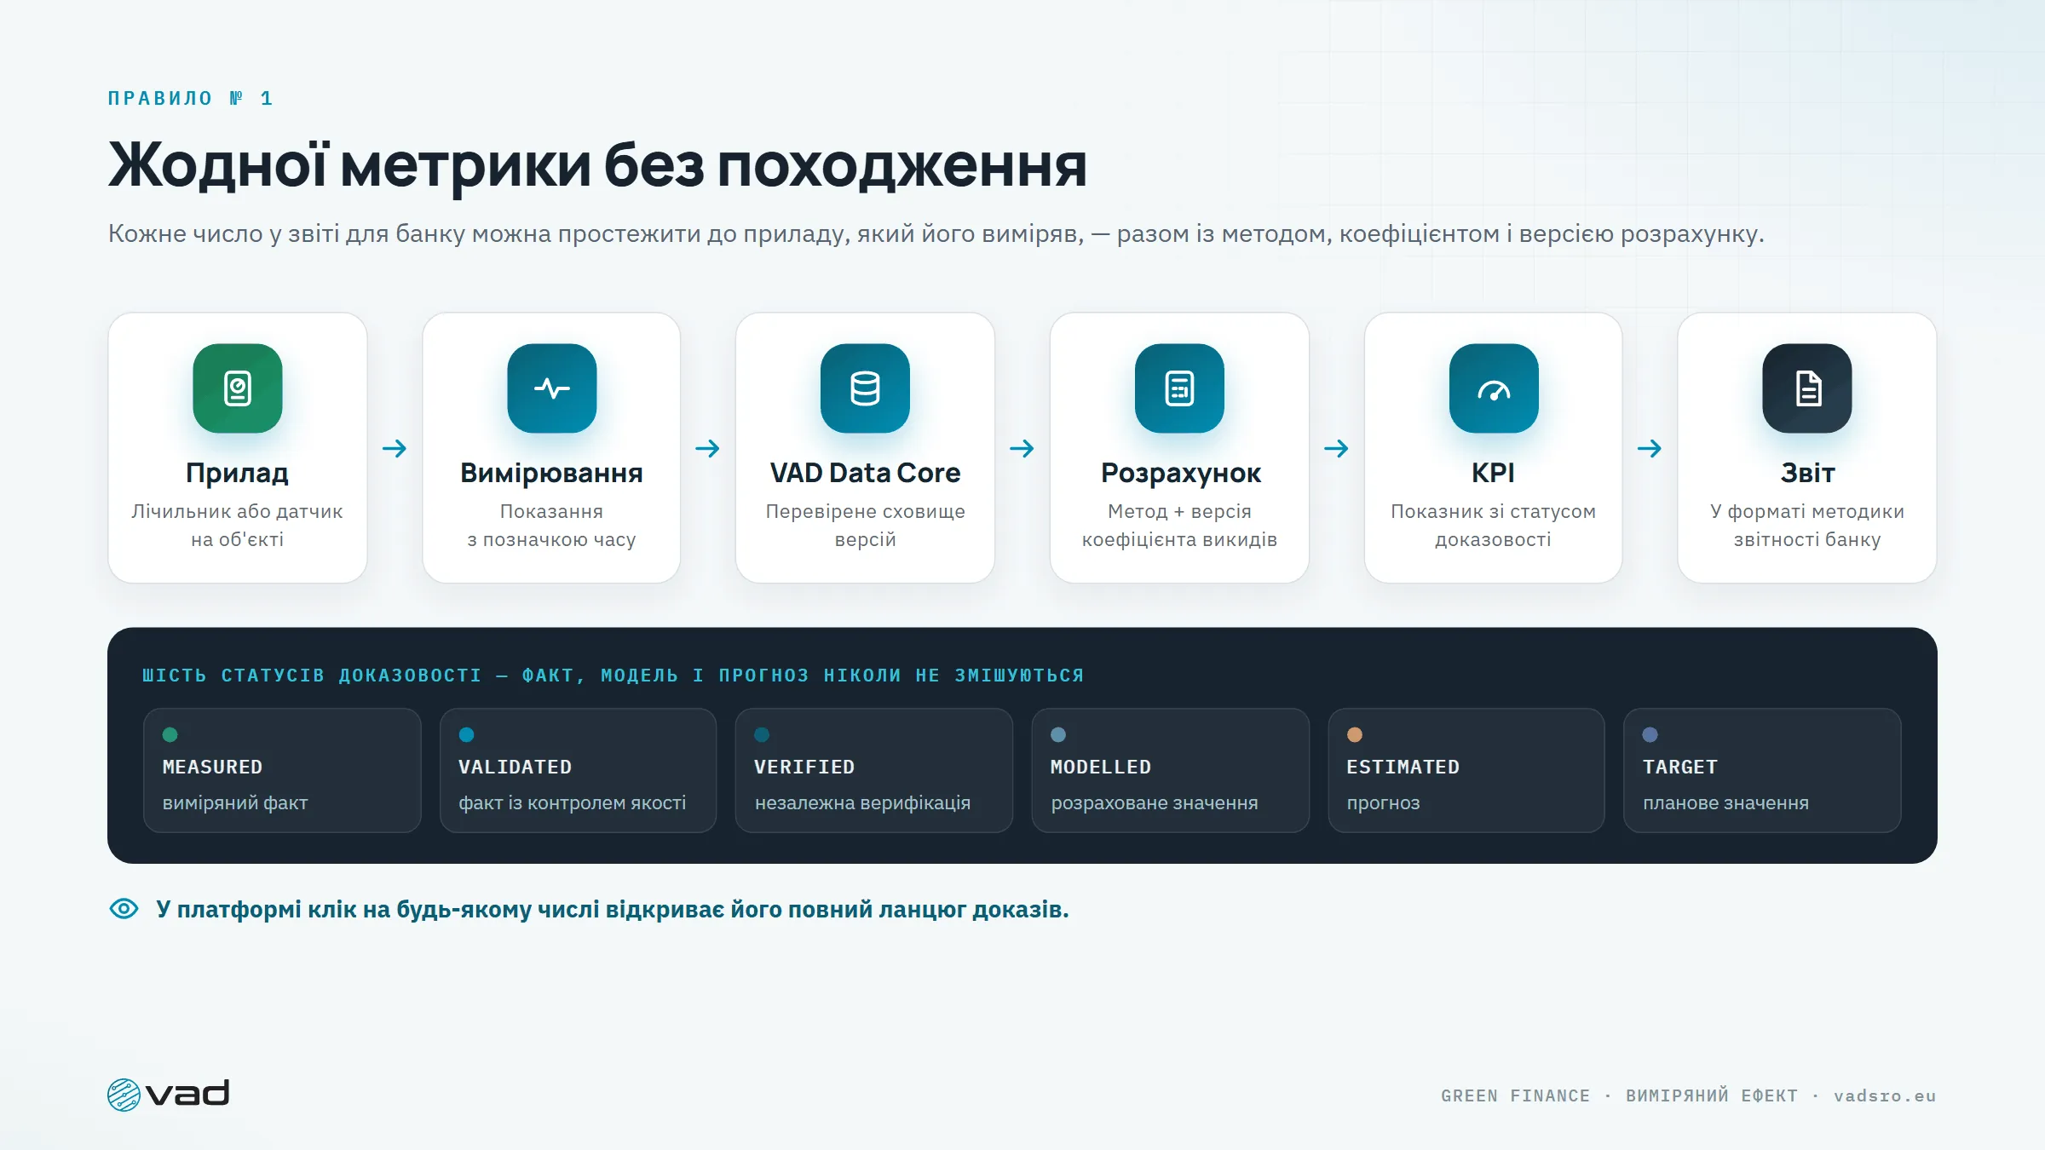Click the MEASURED status label
This screenshot has width=2045, height=1150.
(212, 767)
